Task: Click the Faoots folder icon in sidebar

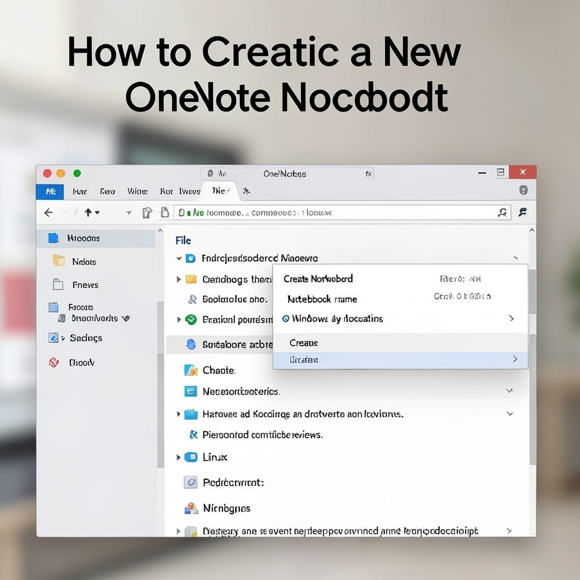Action: (x=54, y=308)
